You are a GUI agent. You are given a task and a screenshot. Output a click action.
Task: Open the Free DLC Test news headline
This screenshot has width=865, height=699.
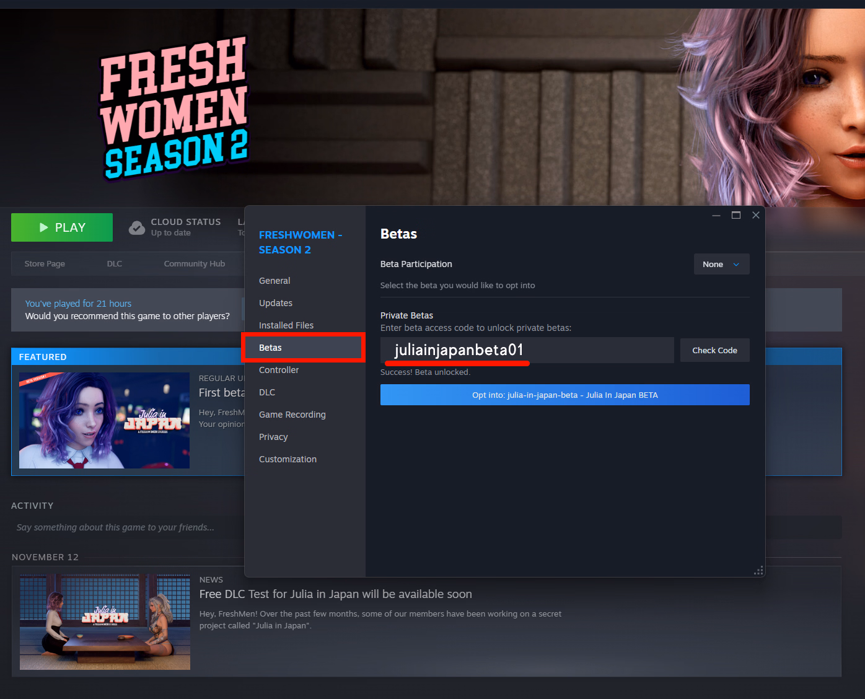[336, 594]
